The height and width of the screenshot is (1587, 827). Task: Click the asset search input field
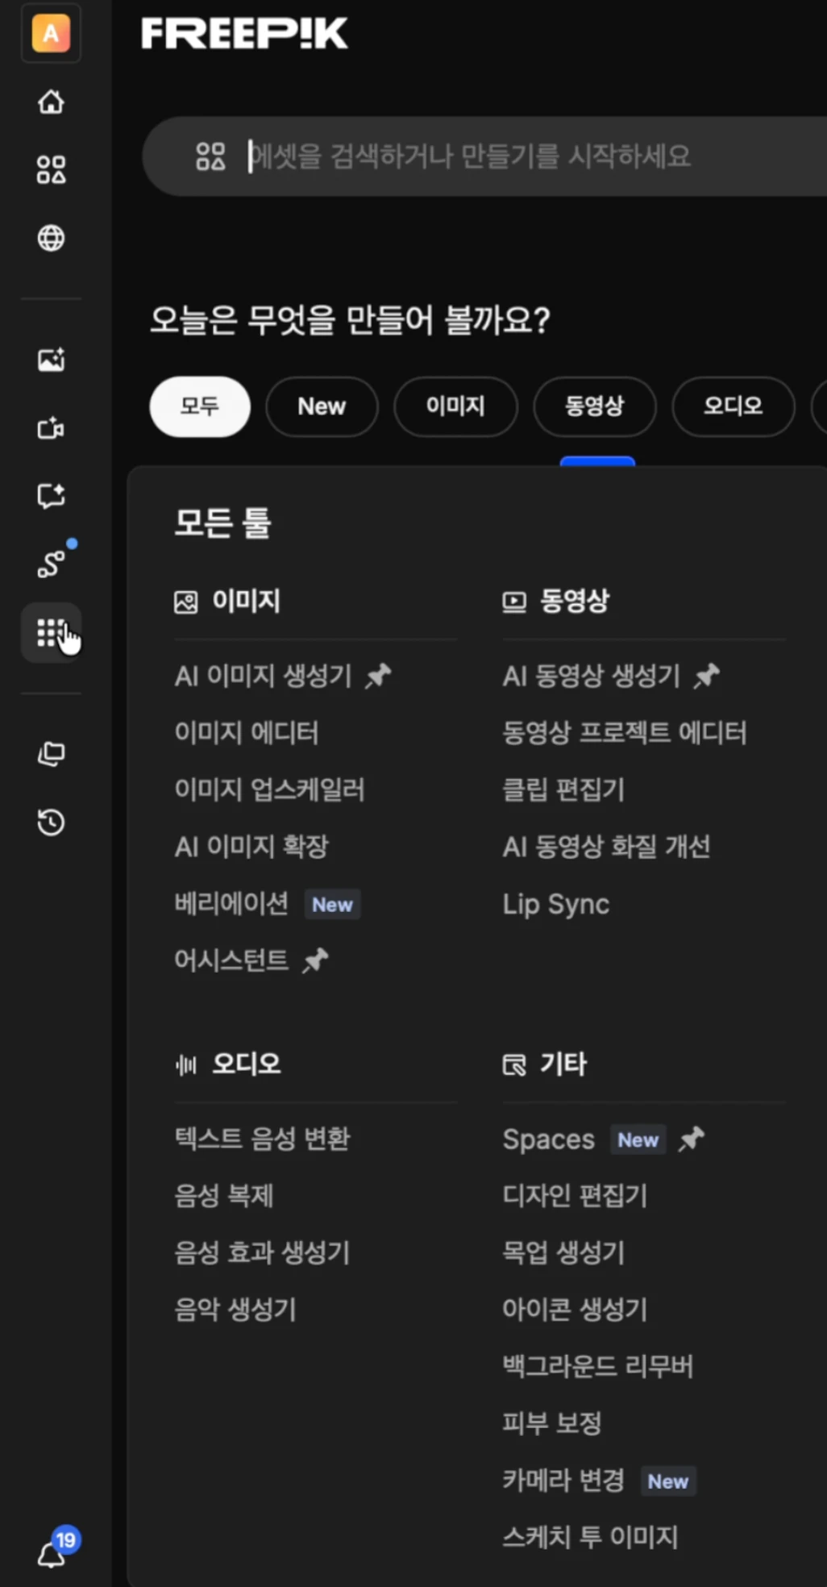click(484, 156)
